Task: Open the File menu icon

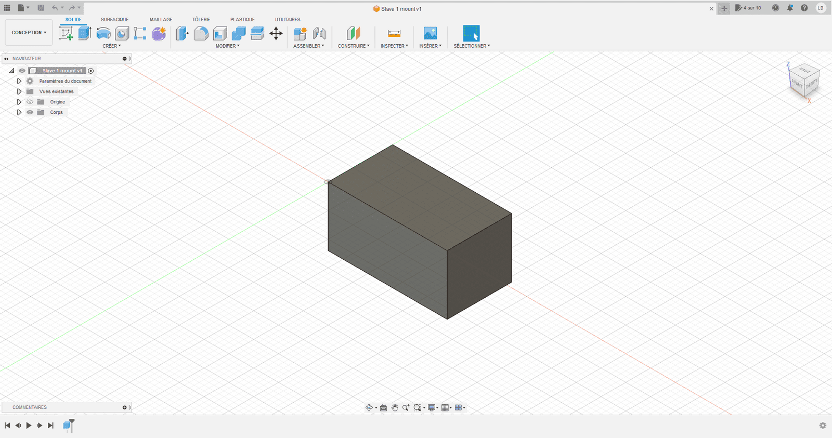Action: (23, 8)
